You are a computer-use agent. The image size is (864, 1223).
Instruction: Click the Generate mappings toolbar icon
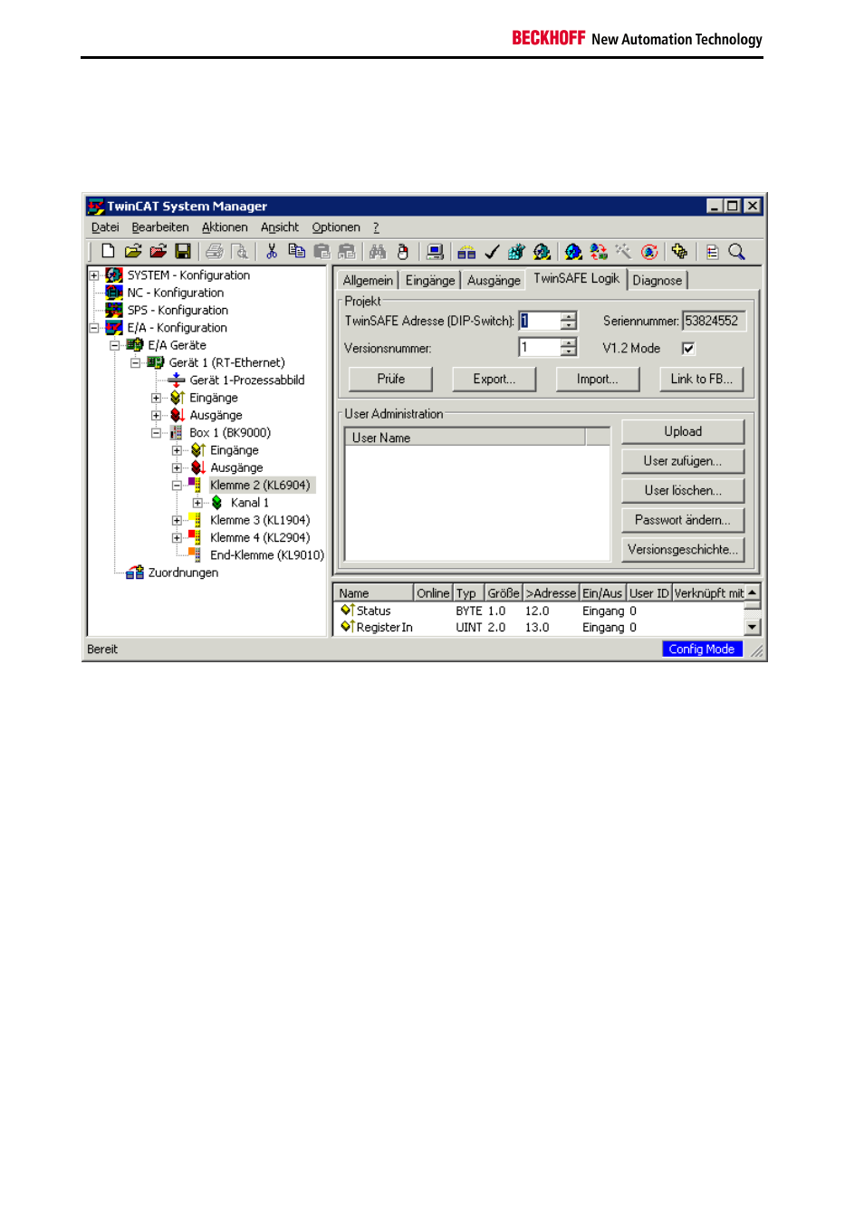point(466,252)
